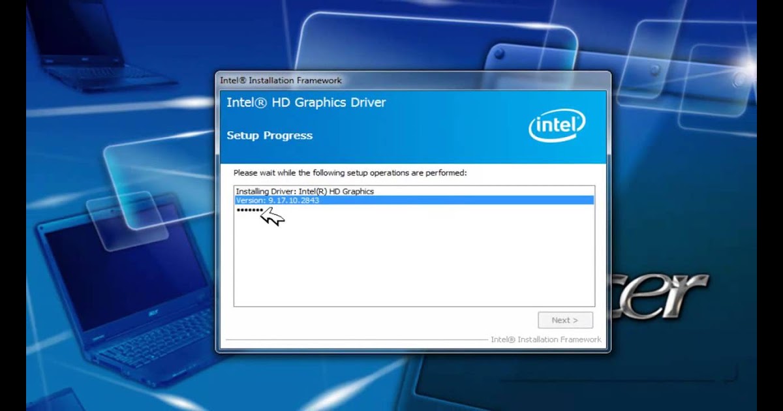Click the progress dots line in list

click(249, 209)
